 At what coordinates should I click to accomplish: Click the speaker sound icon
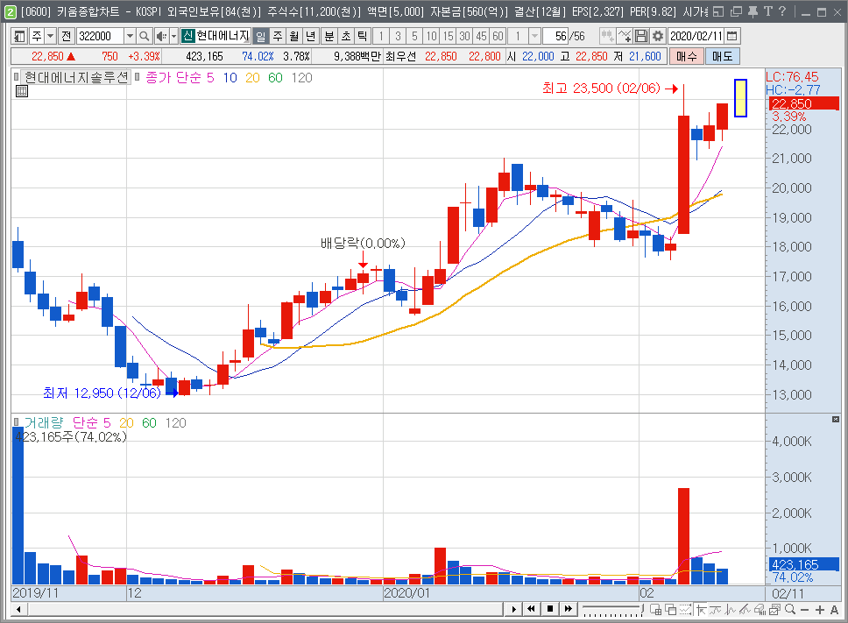[x=160, y=36]
